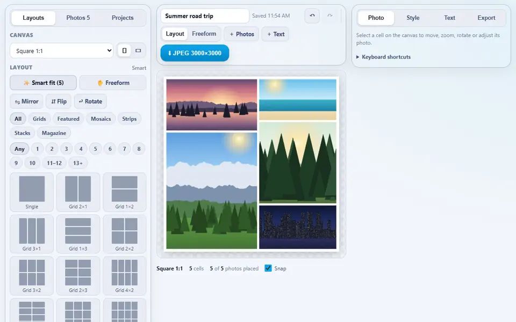This screenshot has height=322, width=516.
Task: Switch to the Text tab
Action: [x=449, y=18]
